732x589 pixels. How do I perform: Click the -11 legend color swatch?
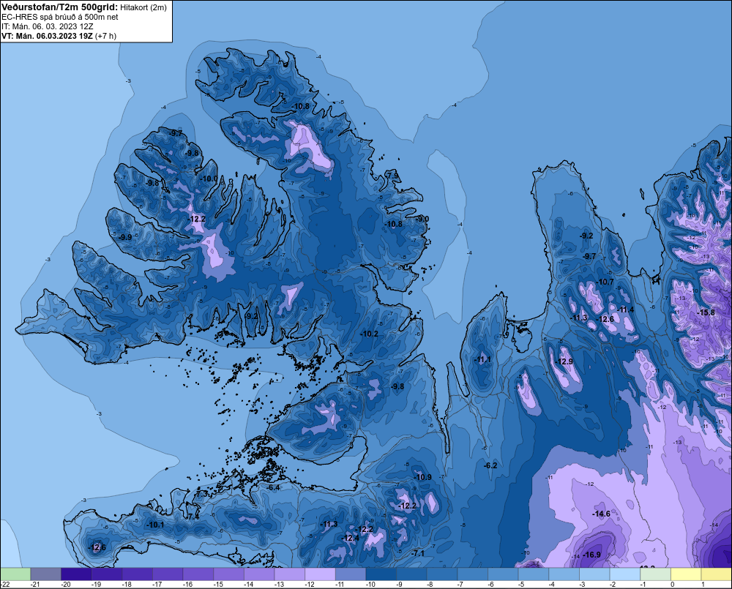click(x=351, y=574)
